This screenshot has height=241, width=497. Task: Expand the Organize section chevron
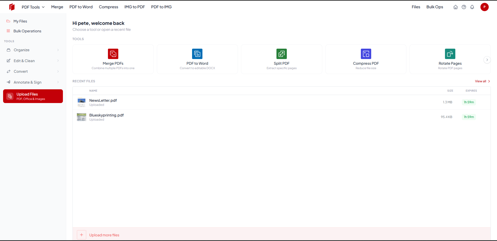point(58,50)
